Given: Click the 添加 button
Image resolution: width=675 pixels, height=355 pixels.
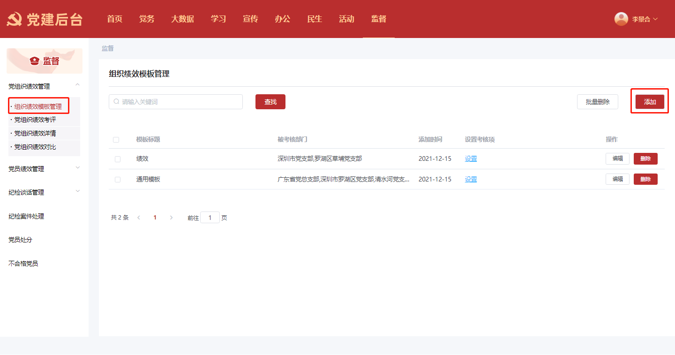Looking at the screenshot, I should pos(650,102).
